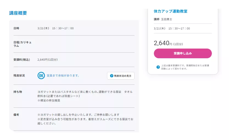Open the 残席状況の見方 help button

click(121, 76)
